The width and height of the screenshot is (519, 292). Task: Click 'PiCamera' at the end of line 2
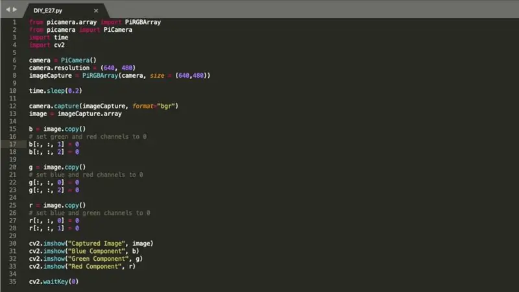pyautogui.click(x=118, y=30)
